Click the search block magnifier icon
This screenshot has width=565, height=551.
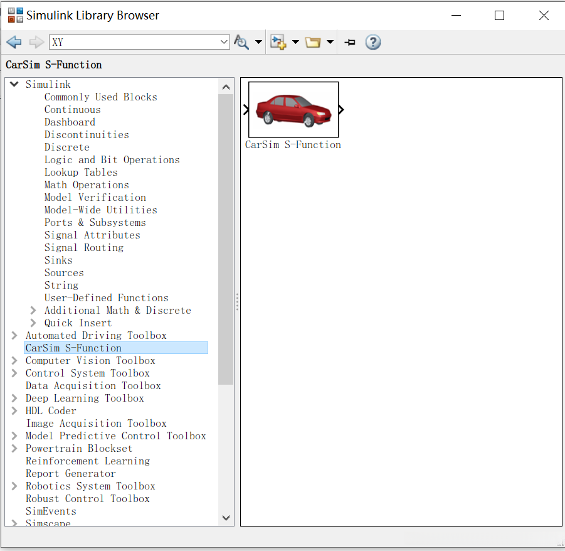(x=241, y=42)
